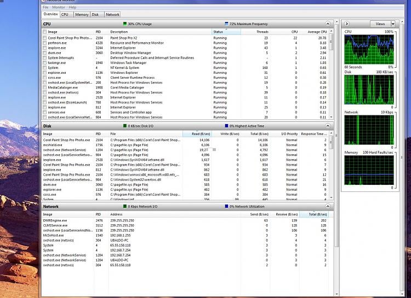Screen dimensions: 411x298
Task: Sort CPU list by Status column
Action: click(x=226, y=32)
